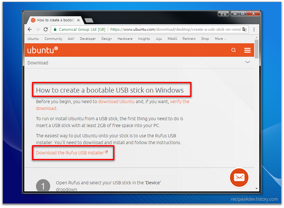This screenshot has height=208, width=284.
Task: Open Shop in the top nav
Action: (x=205, y=39)
